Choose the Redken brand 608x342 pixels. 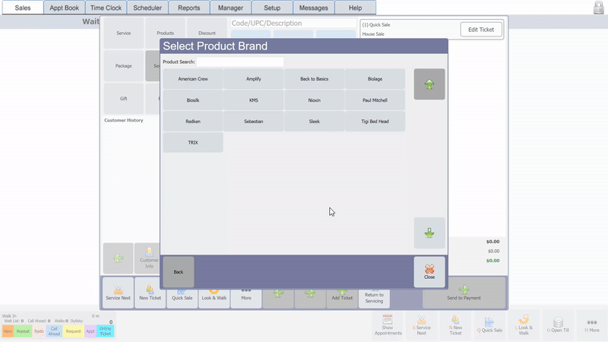[x=193, y=122]
